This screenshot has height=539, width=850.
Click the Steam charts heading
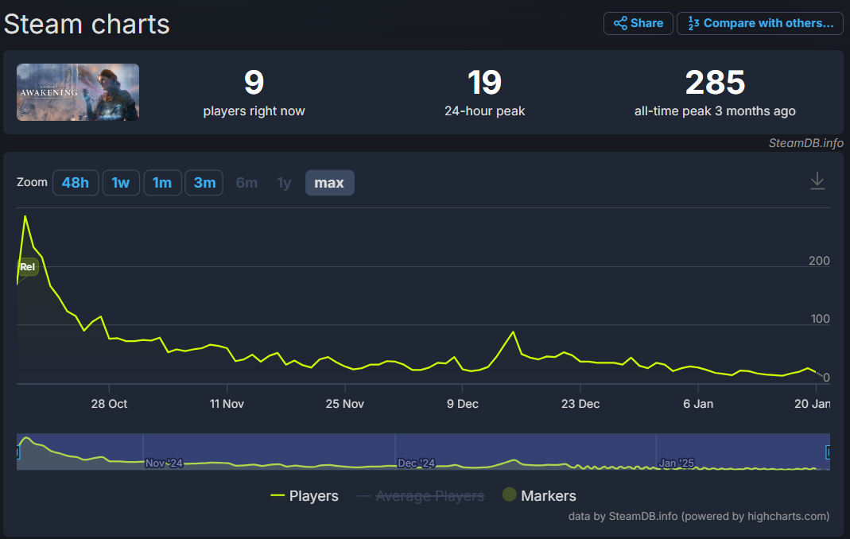click(87, 25)
